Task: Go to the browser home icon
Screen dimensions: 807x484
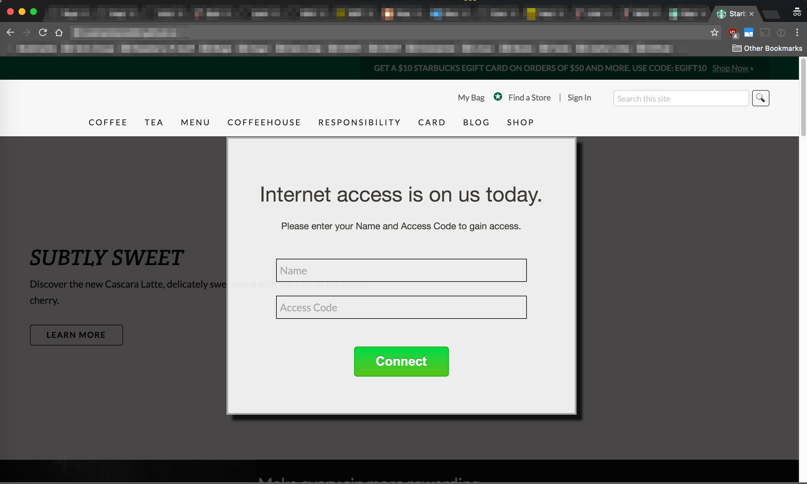Action: [59, 32]
